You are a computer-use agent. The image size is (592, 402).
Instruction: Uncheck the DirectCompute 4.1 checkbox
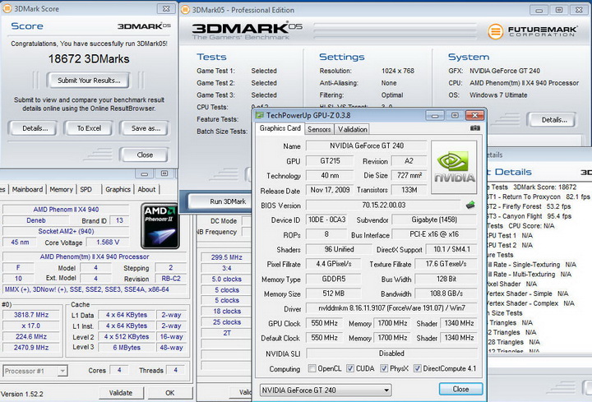417,368
